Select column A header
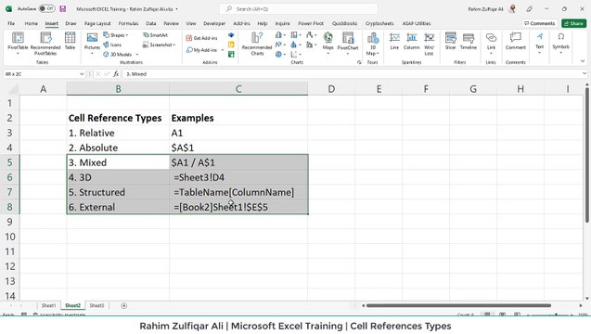The height and width of the screenshot is (334, 591). pos(44,89)
